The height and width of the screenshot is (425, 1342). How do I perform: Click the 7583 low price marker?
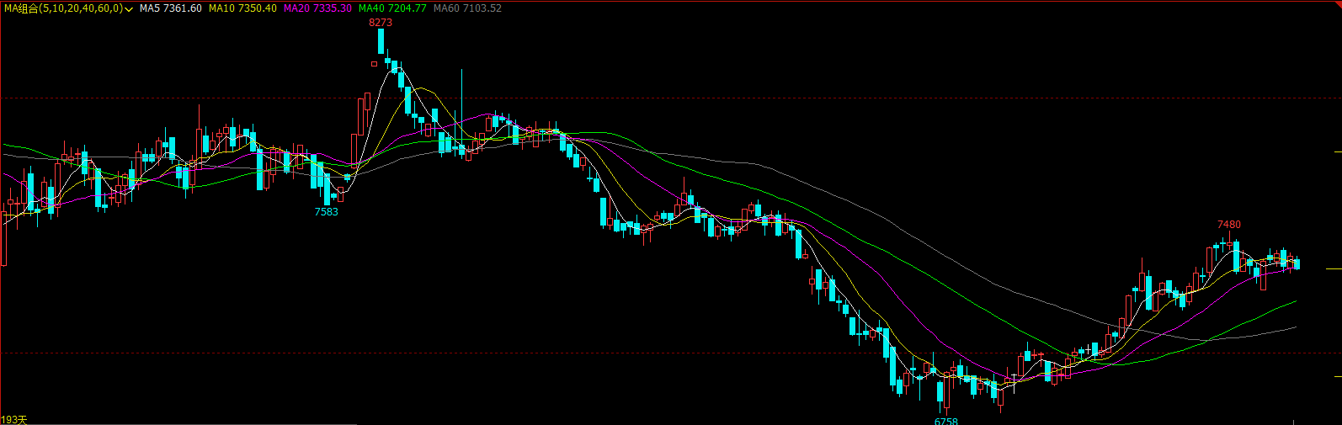pyautogui.click(x=327, y=212)
